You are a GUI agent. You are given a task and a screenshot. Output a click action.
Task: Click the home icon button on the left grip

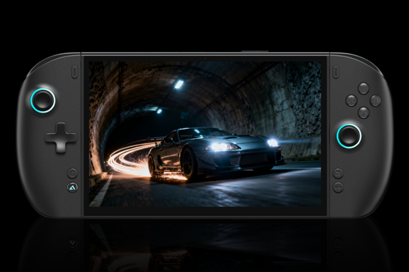tap(72, 173)
